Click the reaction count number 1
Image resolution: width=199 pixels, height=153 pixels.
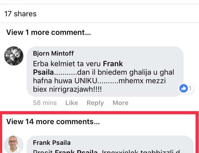190,88
